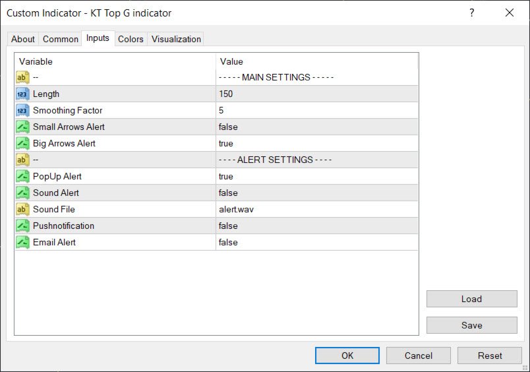Click the boolean icon beside PopUp Alert

(22, 176)
